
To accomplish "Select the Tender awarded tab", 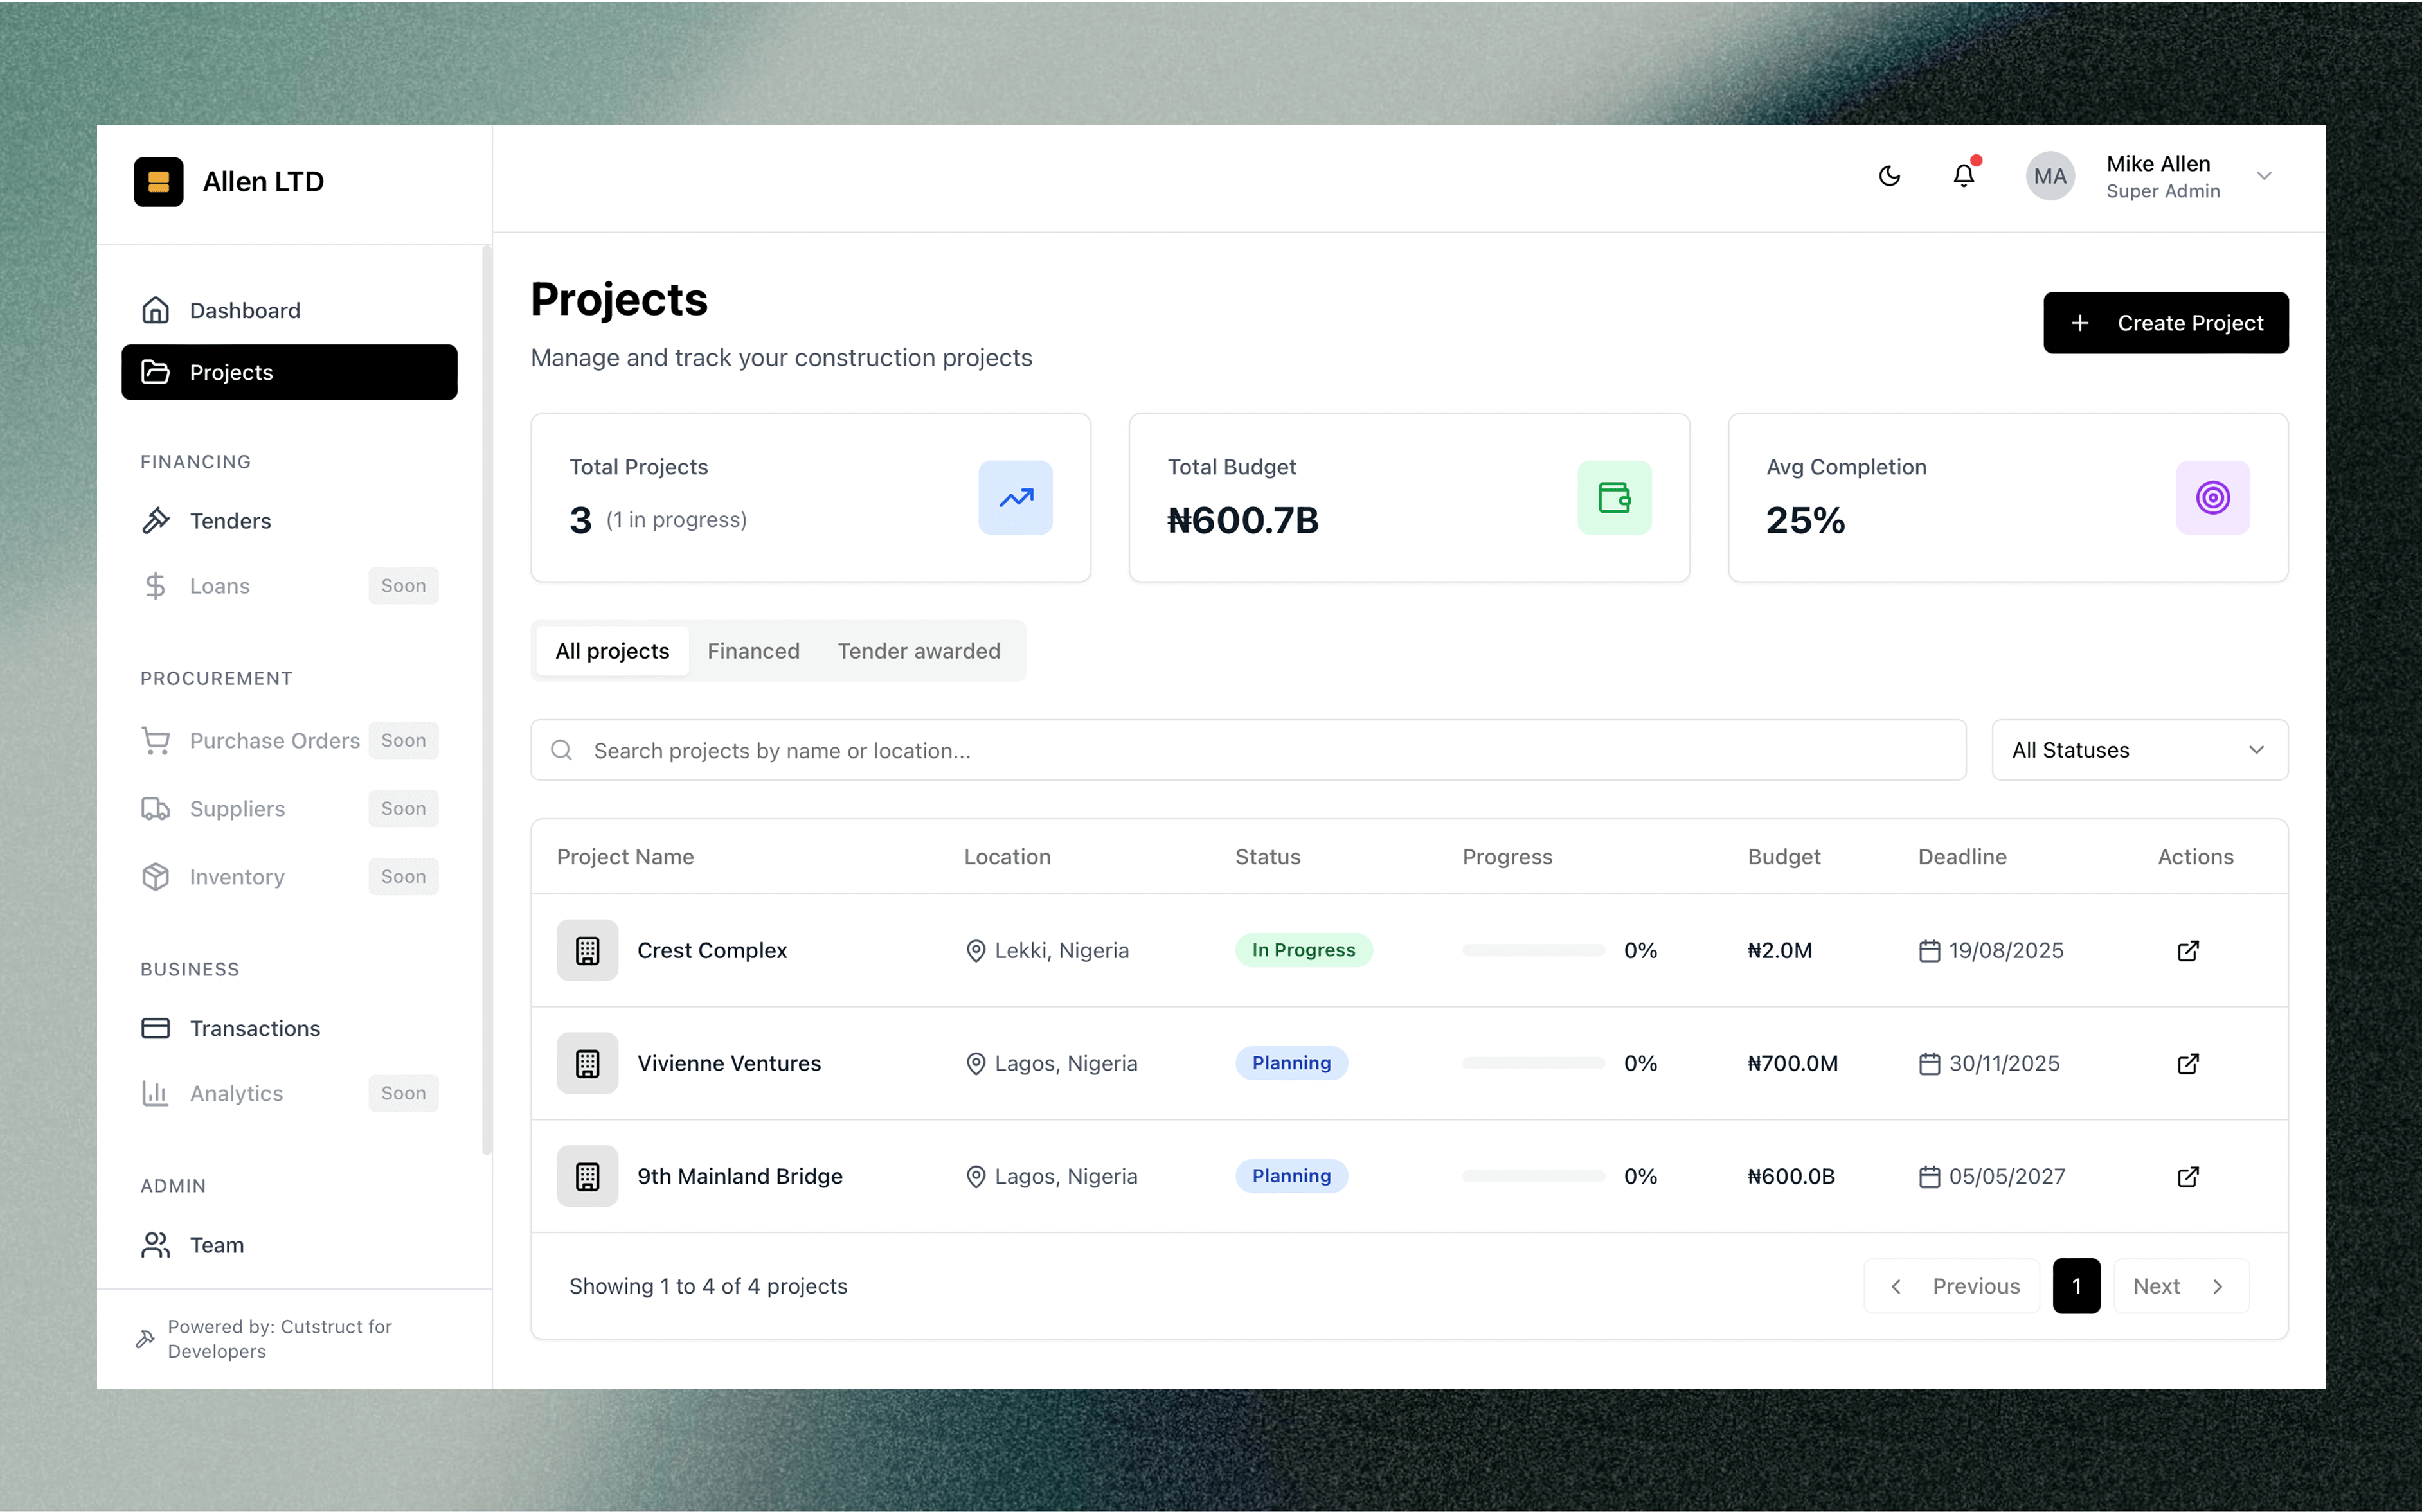I will [x=918, y=651].
